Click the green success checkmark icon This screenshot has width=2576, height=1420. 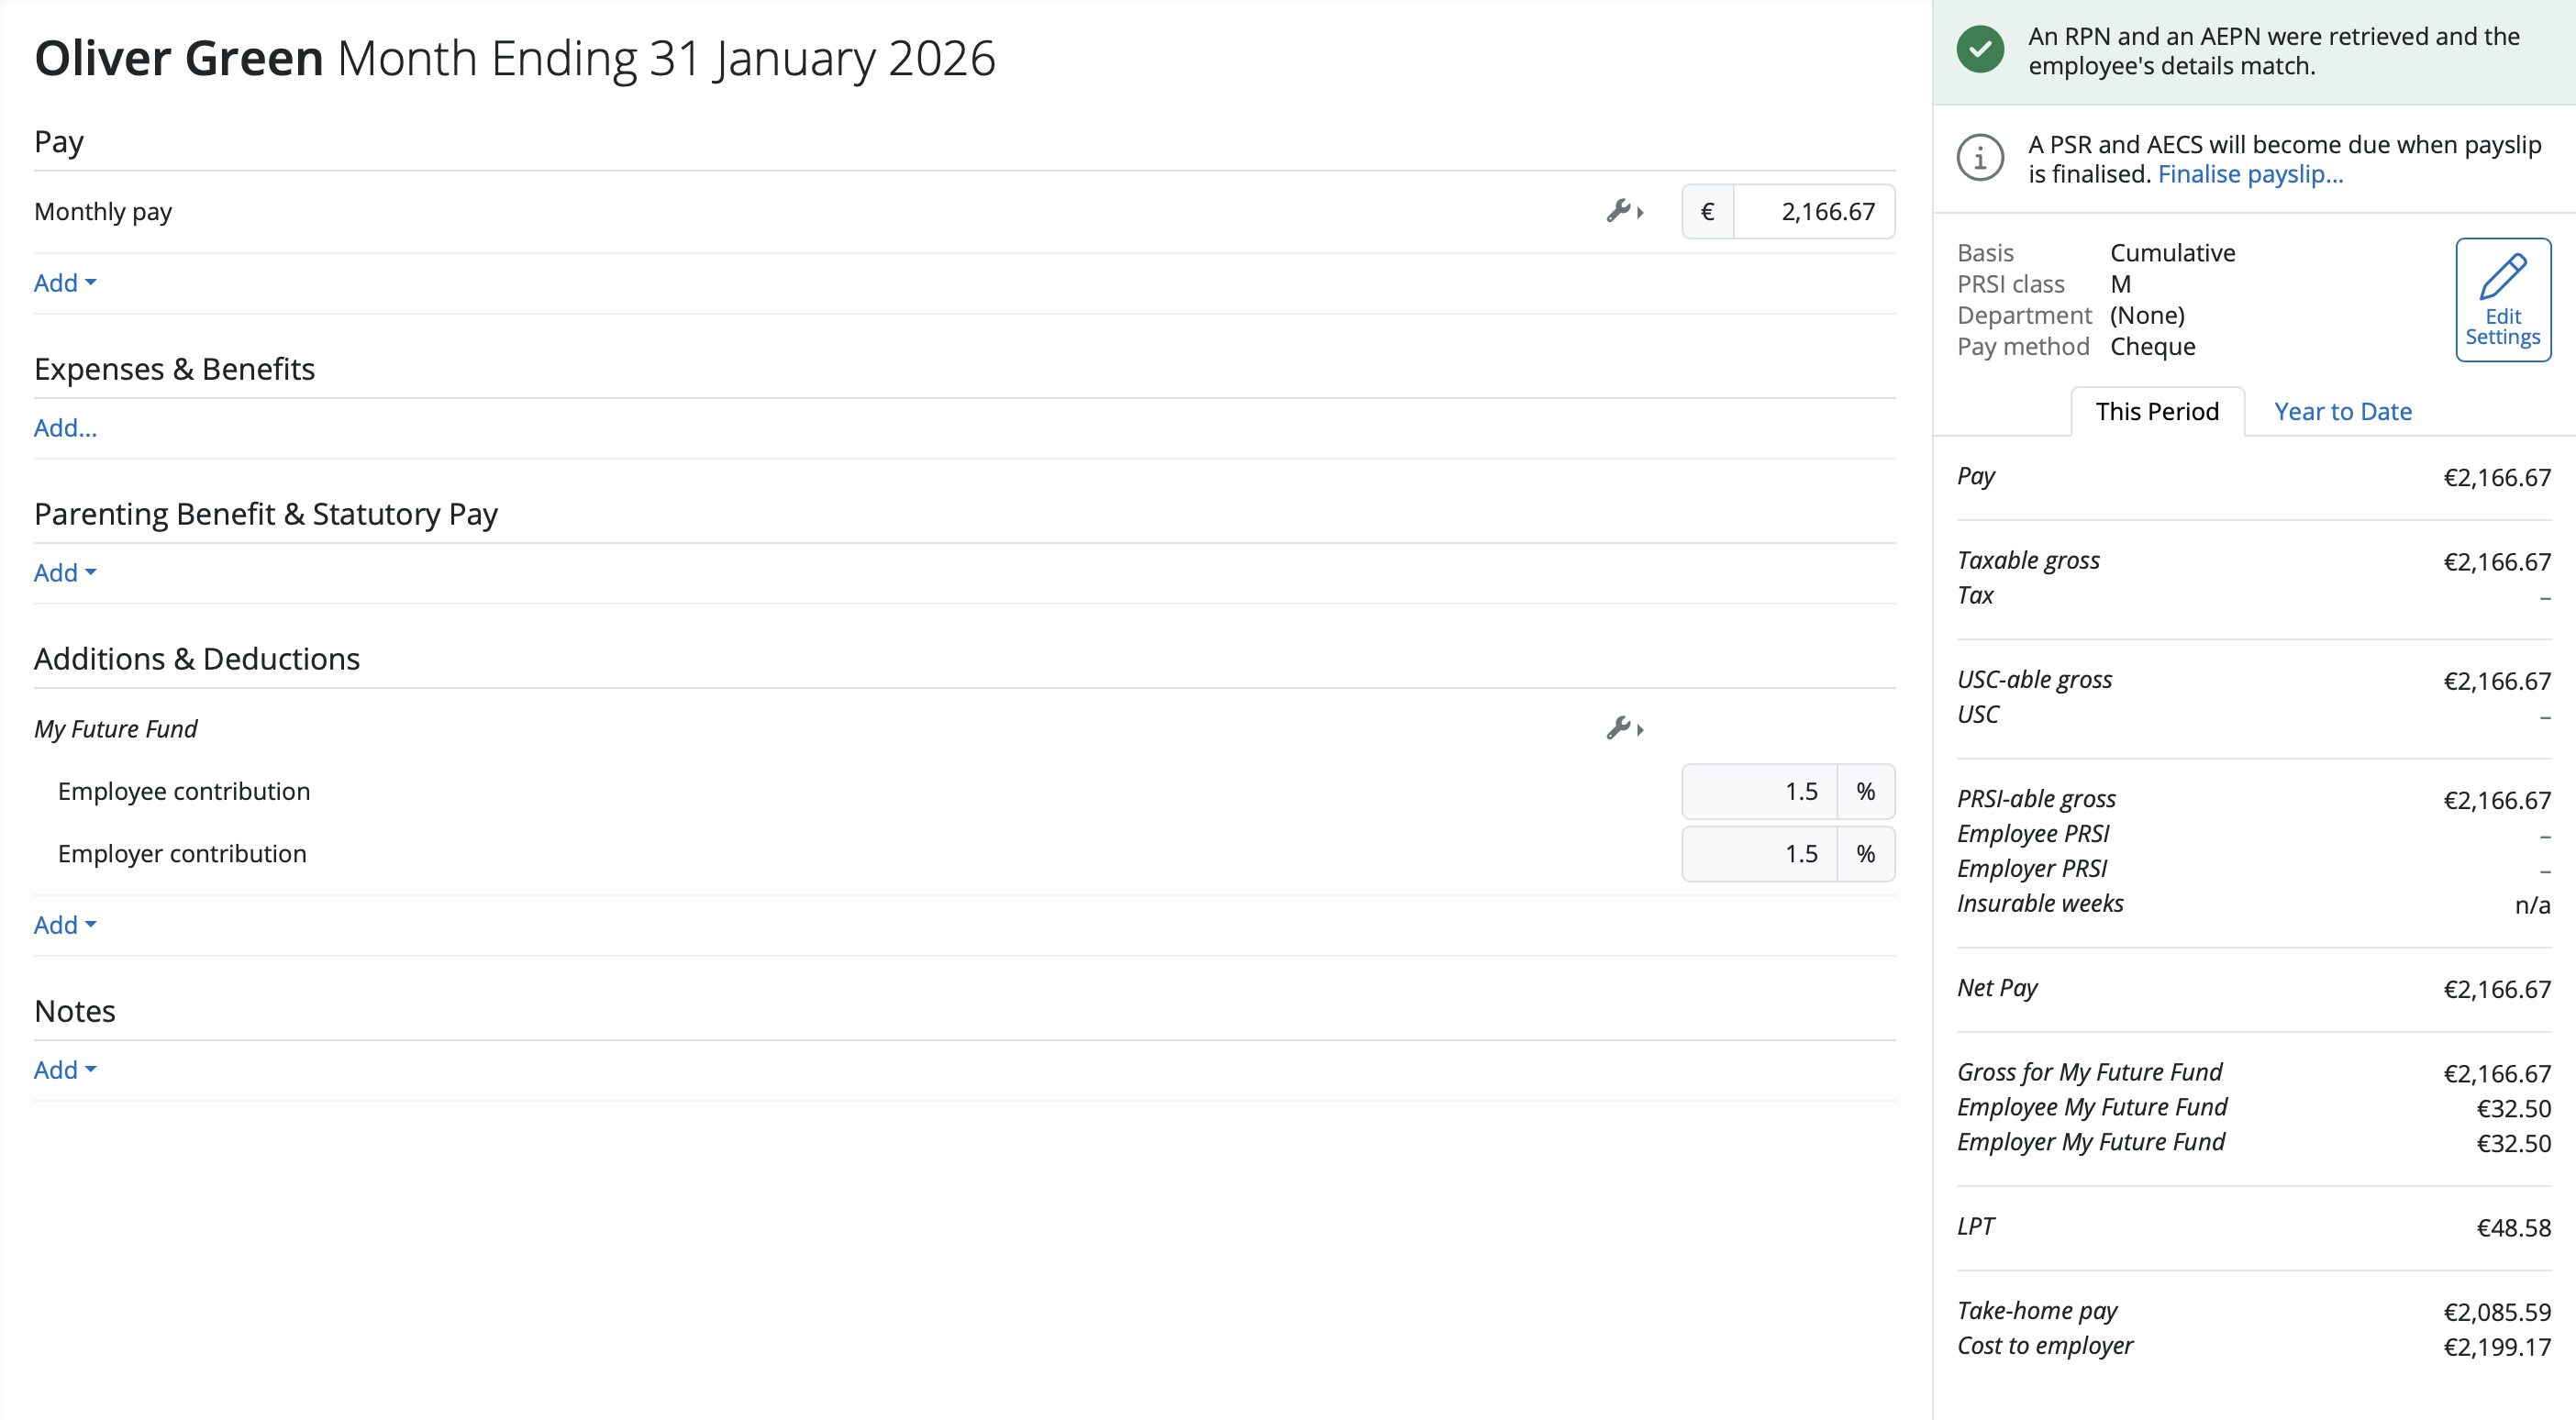pyautogui.click(x=1980, y=50)
